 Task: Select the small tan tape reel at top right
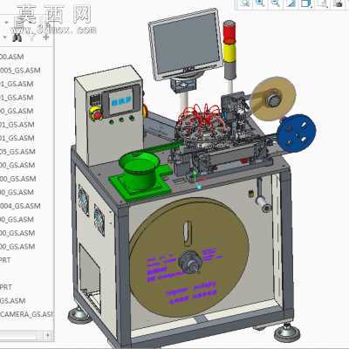273,99
